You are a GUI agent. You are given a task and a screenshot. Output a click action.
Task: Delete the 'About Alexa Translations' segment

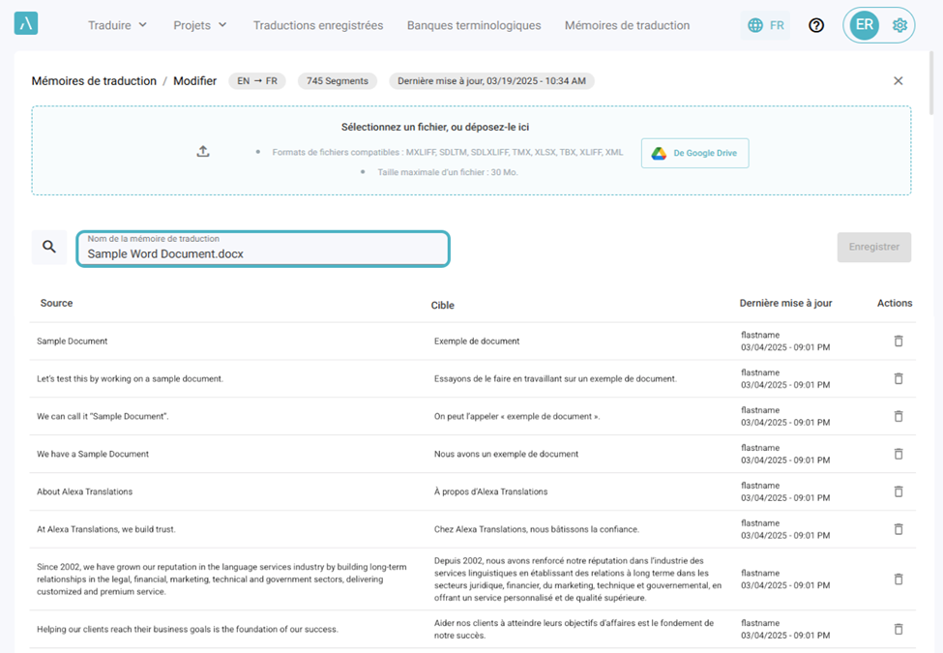point(899,491)
